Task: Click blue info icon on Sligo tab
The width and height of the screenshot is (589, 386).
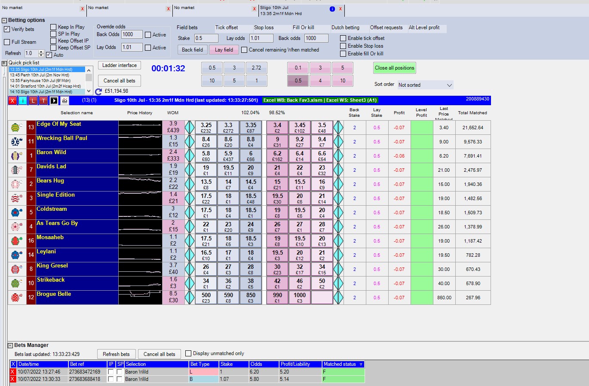Action: (x=332, y=9)
